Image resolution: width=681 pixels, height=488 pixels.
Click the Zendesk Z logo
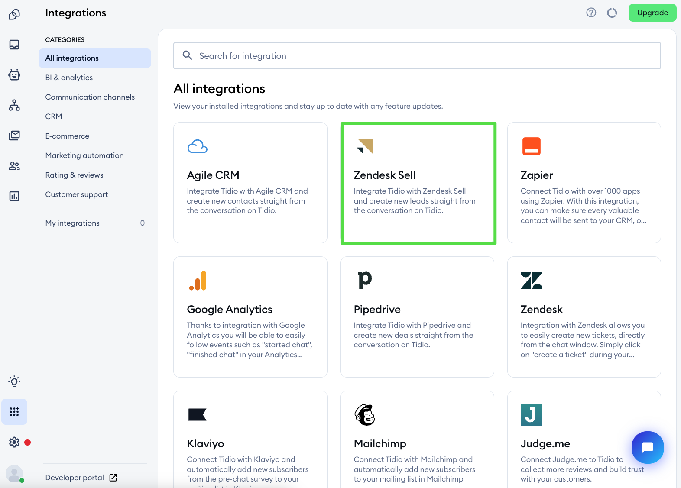point(532,281)
